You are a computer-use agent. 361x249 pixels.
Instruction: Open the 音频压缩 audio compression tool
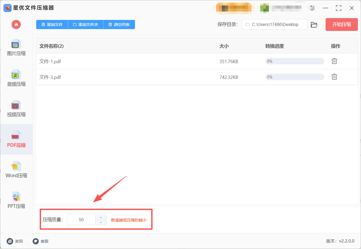(16, 78)
